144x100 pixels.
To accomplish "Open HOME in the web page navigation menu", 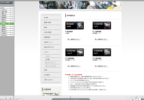I will (51, 17).
